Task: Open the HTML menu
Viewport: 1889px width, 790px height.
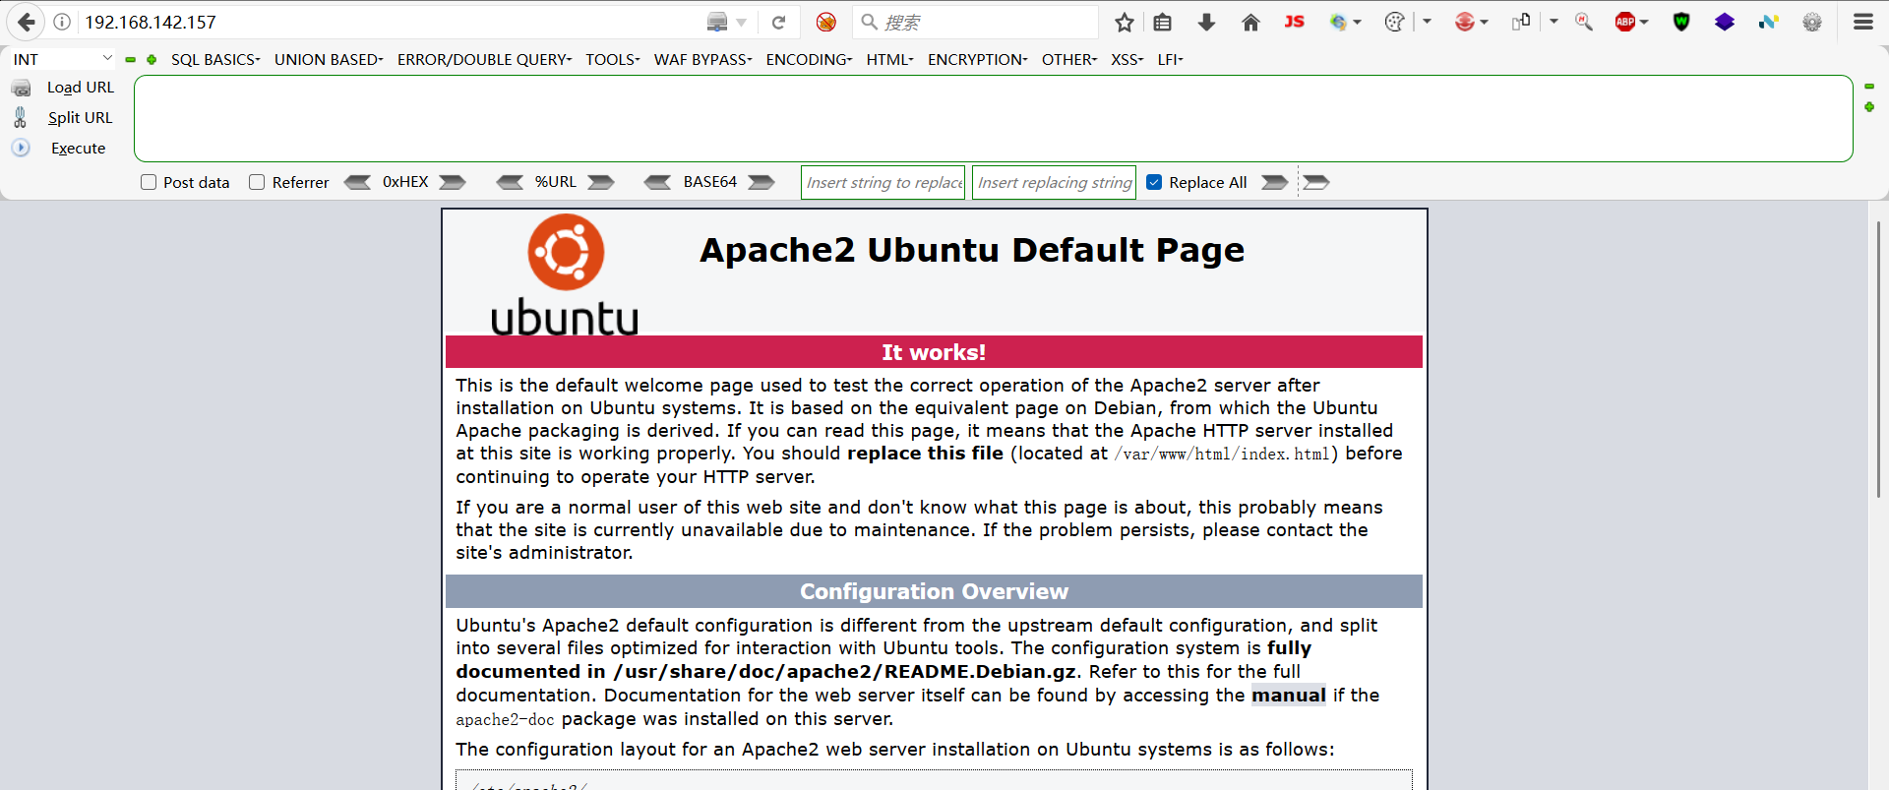Action: click(890, 59)
